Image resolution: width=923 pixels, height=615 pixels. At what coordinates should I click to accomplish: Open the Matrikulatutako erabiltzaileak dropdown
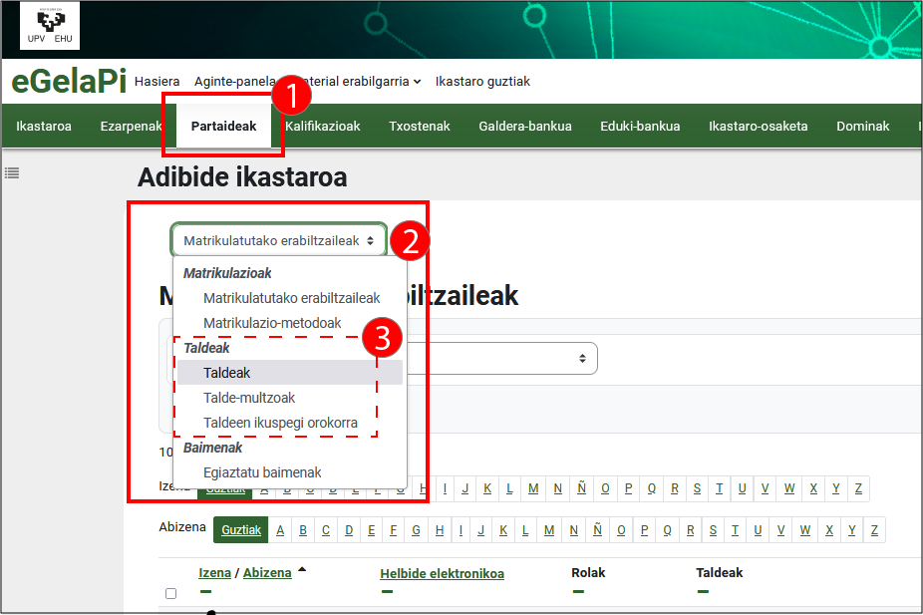point(278,240)
